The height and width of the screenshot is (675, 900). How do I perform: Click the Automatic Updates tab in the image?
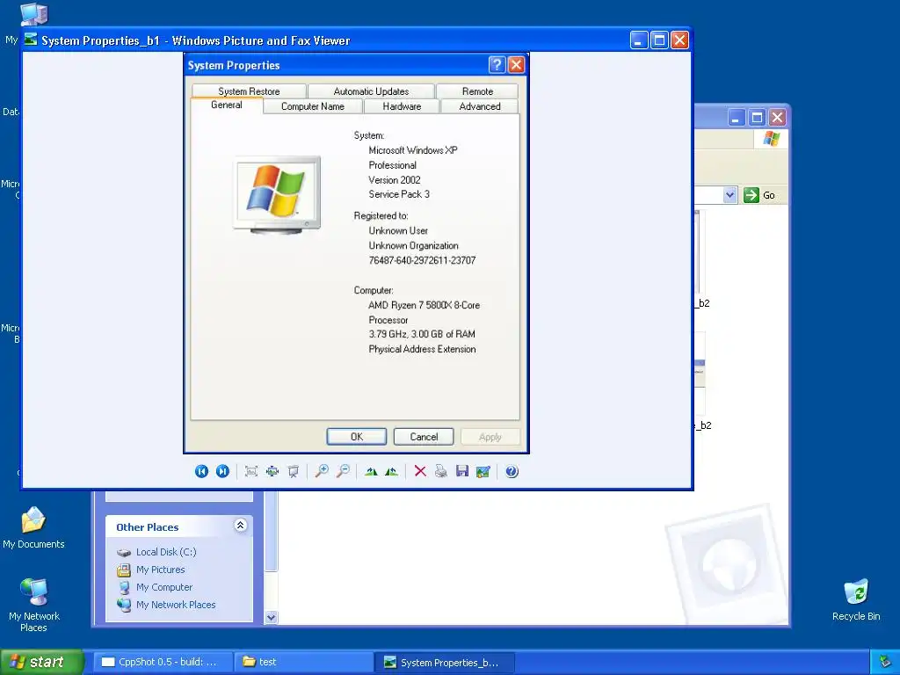(x=371, y=91)
